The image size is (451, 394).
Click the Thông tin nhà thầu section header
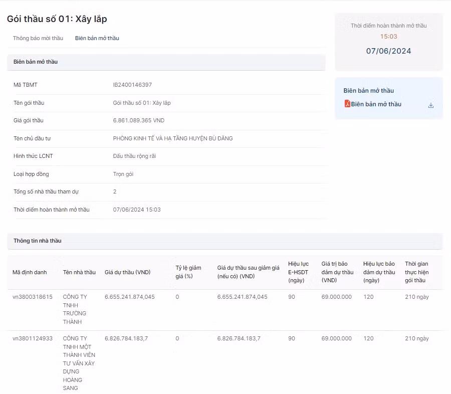click(x=38, y=241)
